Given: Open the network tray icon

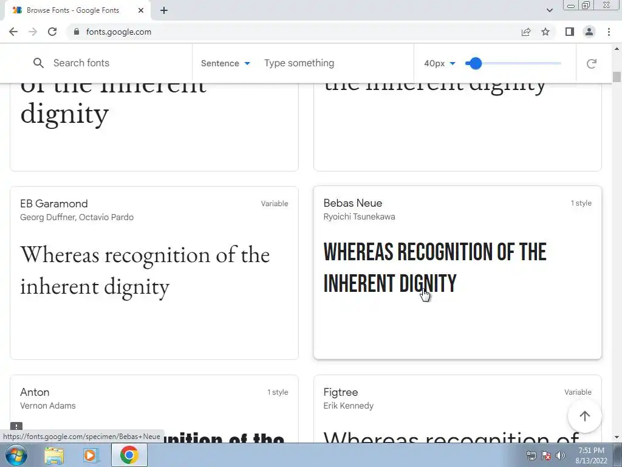Looking at the screenshot, I should (531, 455).
